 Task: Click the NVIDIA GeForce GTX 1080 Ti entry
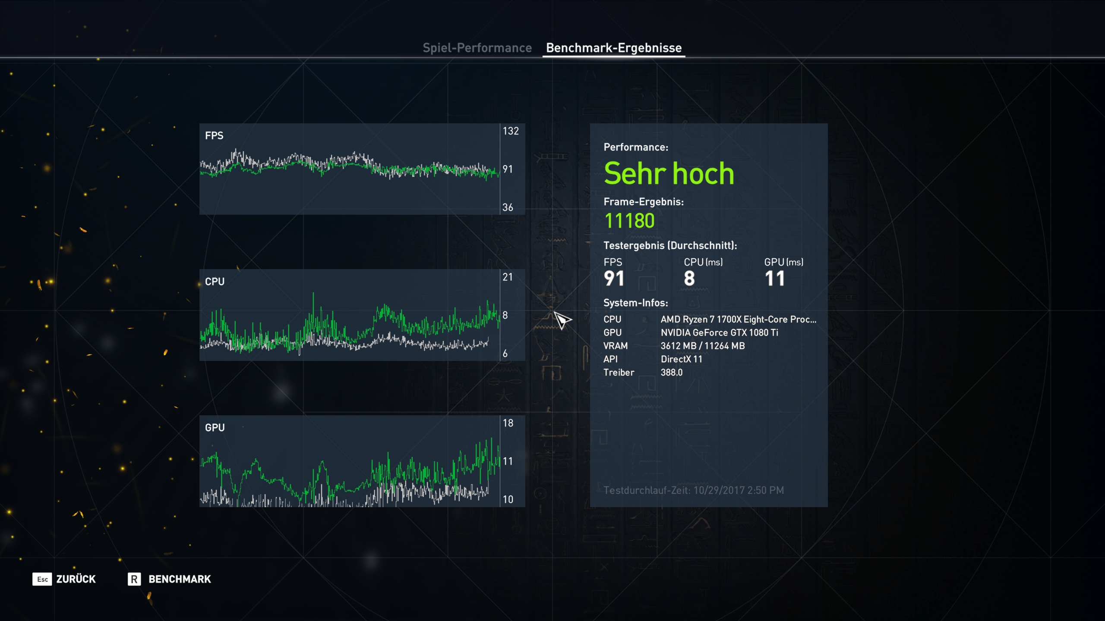click(719, 332)
